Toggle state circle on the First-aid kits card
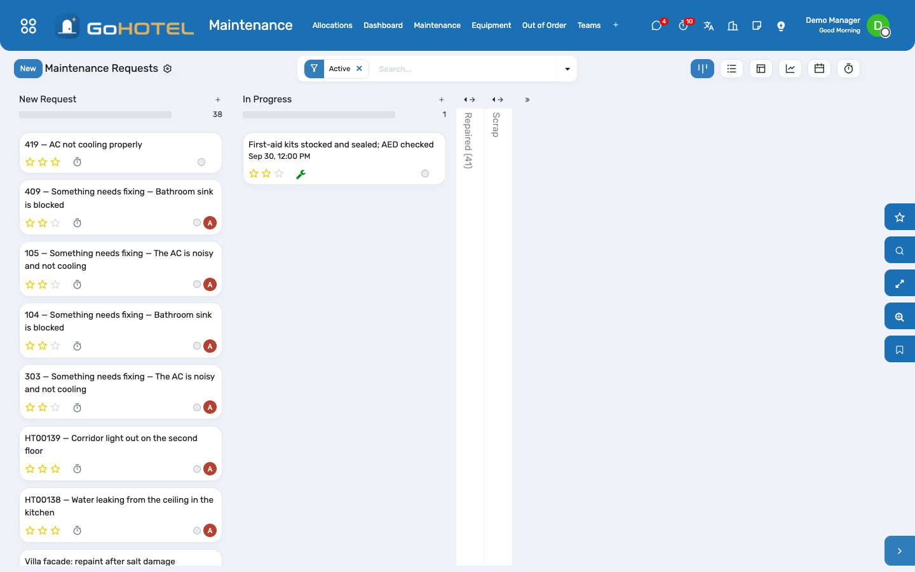This screenshot has width=915, height=572. coord(425,174)
